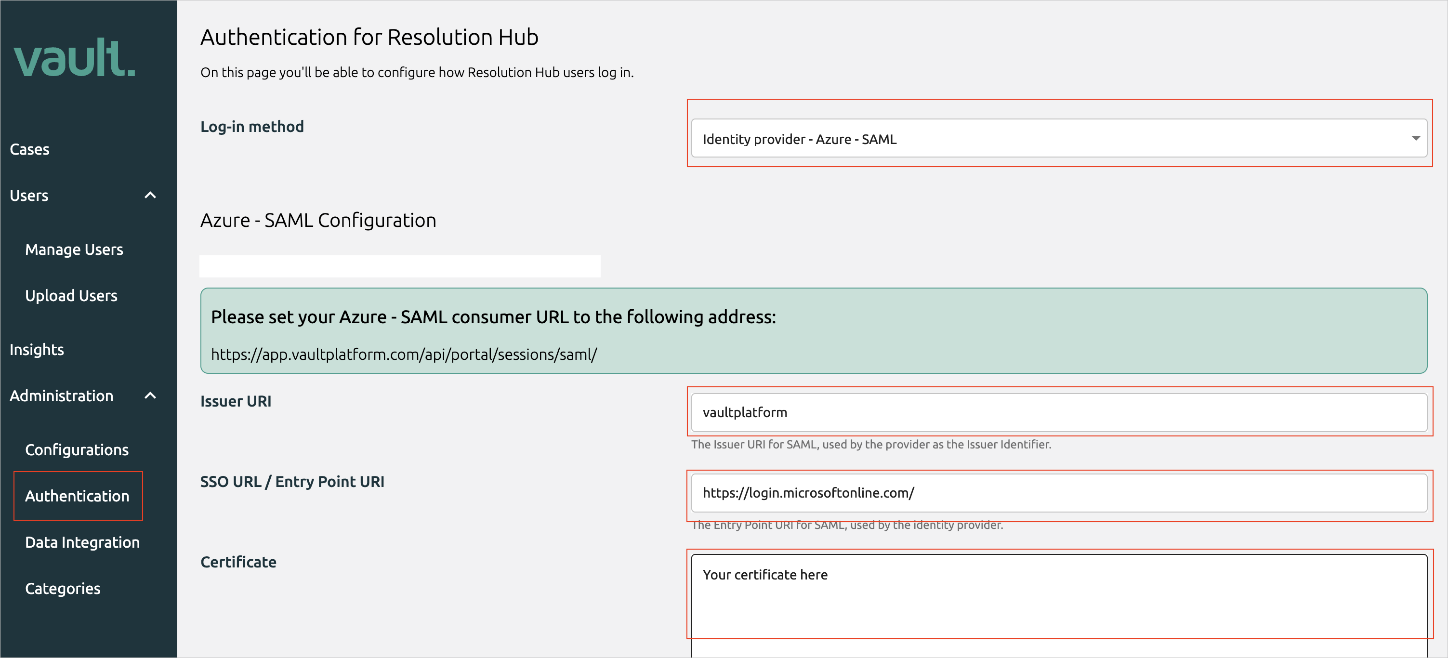Click the Cases navigation icon
Screen dimensions: 1448x658
28,148
